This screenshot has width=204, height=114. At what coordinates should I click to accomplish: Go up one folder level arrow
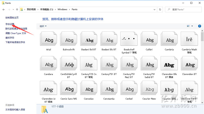(x=17, y=9)
